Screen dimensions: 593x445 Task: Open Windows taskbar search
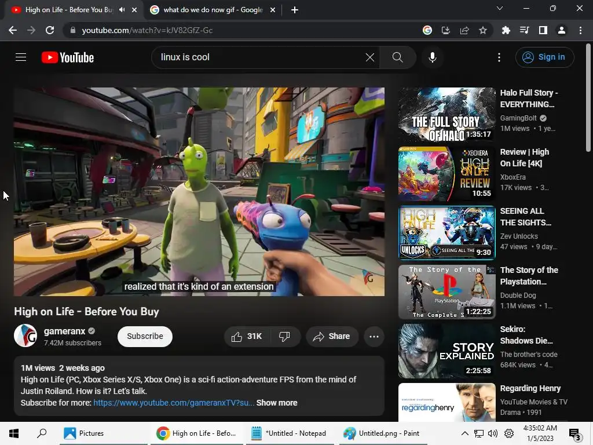[42, 433]
